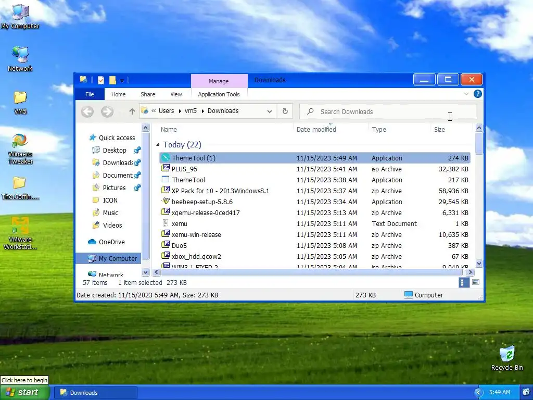
Task: Click the Properties quick access toolbar icon
Action: coord(101,80)
